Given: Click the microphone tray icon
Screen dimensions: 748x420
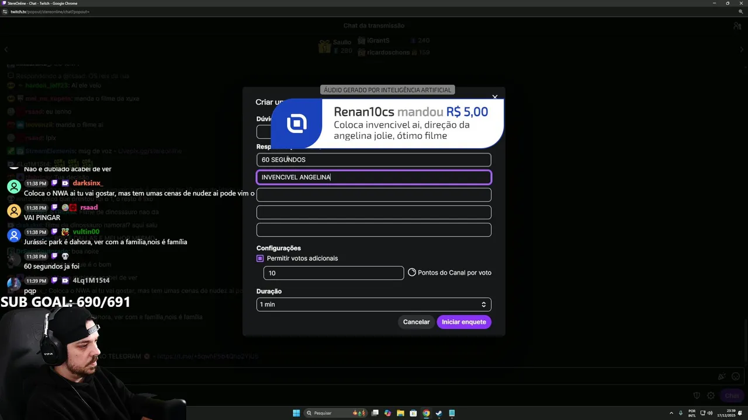Looking at the screenshot, I should click(681, 413).
